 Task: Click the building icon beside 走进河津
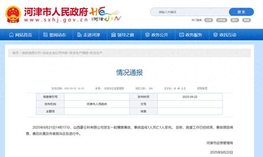[x=79, y=35]
